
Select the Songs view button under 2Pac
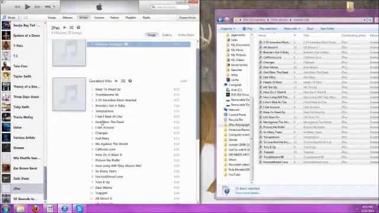click(152, 35)
